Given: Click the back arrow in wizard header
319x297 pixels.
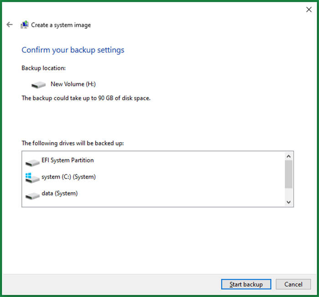Looking at the screenshot, I should coord(10,25).
